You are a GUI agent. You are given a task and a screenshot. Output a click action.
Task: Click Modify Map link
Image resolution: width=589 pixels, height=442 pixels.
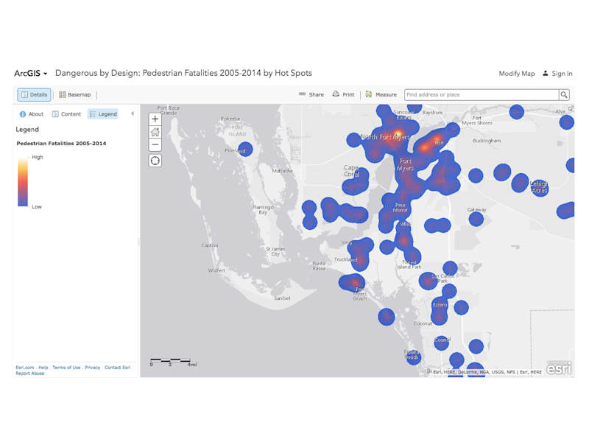click(x=516, y=74)
